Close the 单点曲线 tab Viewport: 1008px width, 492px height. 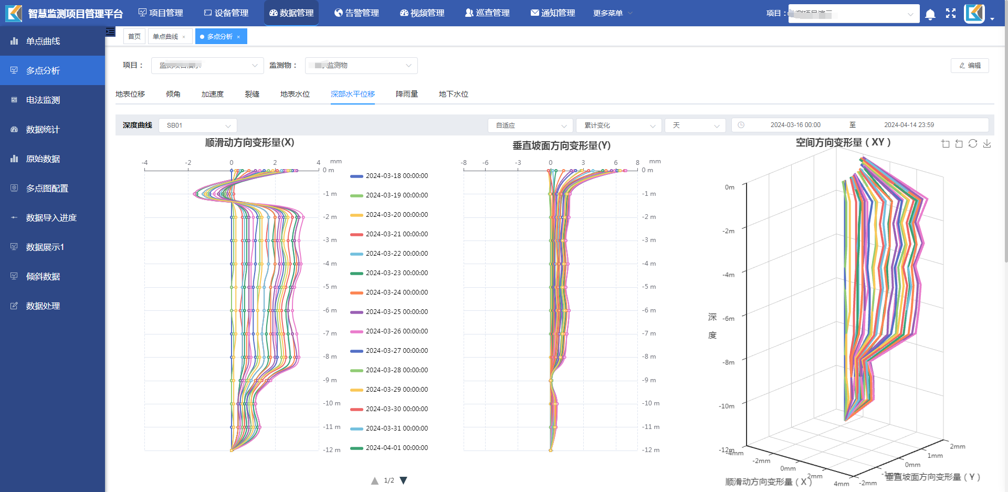[184, 37]
